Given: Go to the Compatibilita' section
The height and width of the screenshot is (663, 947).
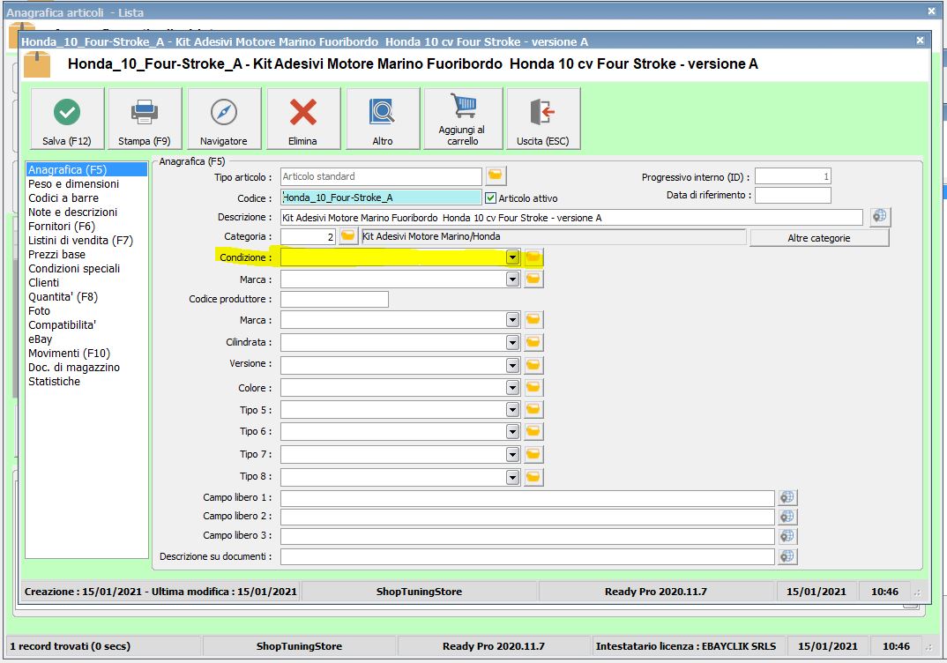Looking at the screenshot, I should pyautogui.click(x=63, y=324).
